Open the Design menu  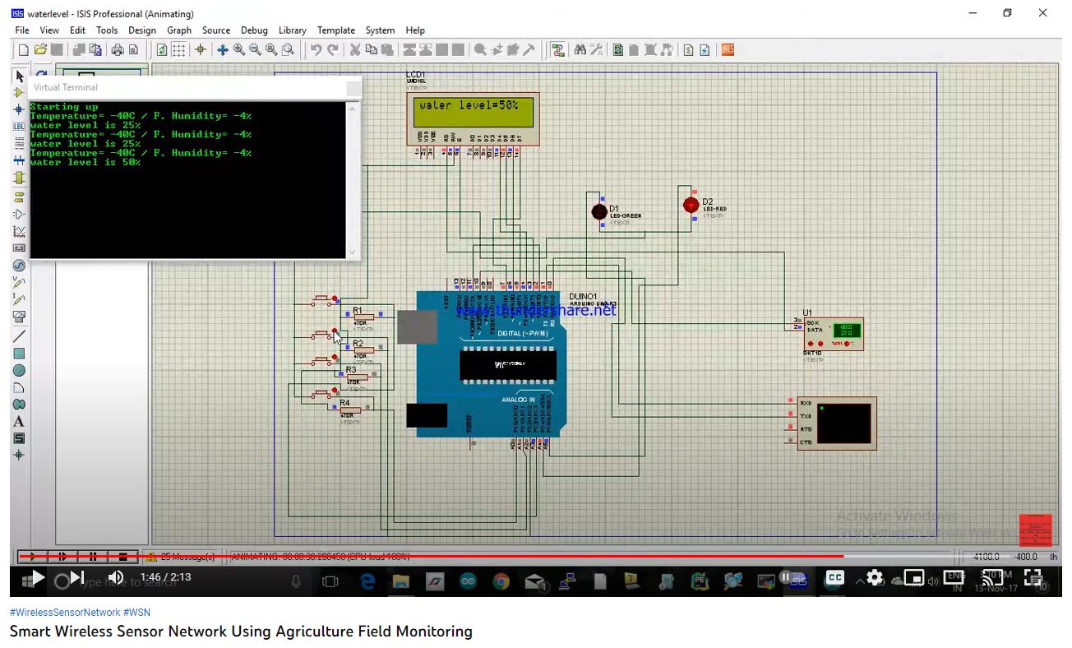[x=142, y=30]
